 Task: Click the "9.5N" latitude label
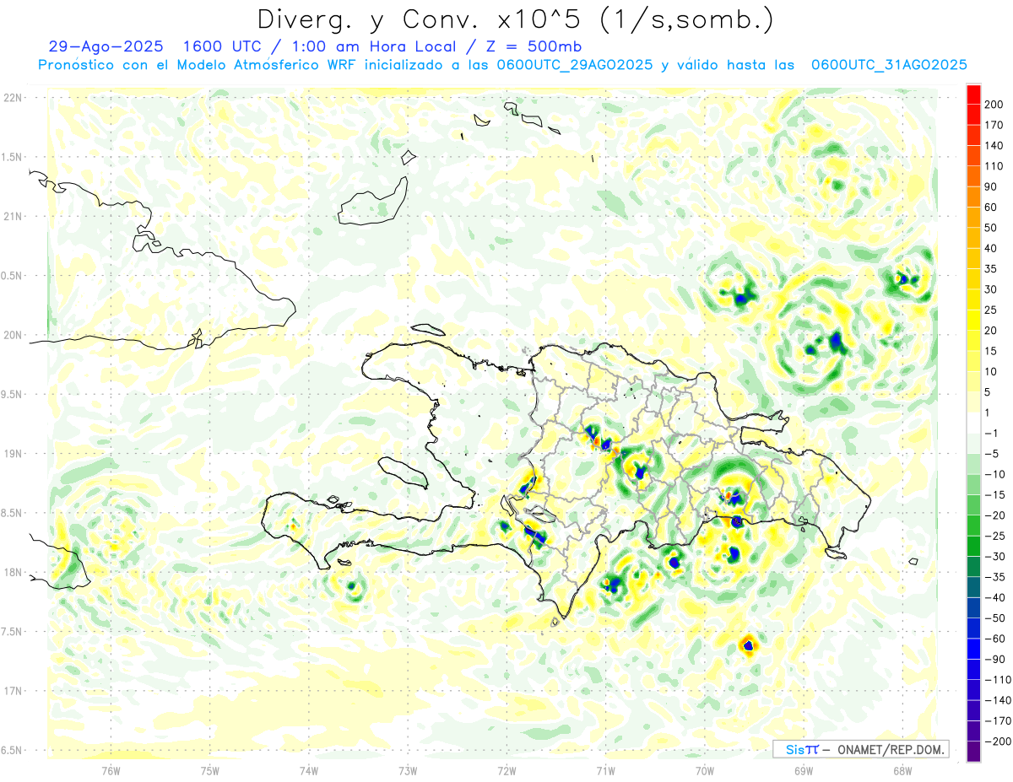[12, 394]
